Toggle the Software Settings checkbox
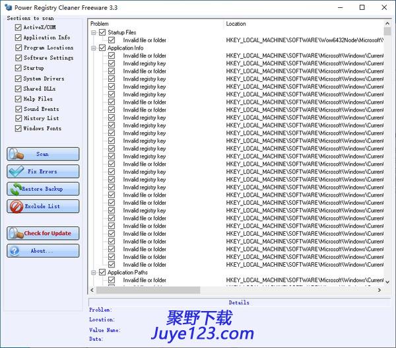 click(18, 58)
